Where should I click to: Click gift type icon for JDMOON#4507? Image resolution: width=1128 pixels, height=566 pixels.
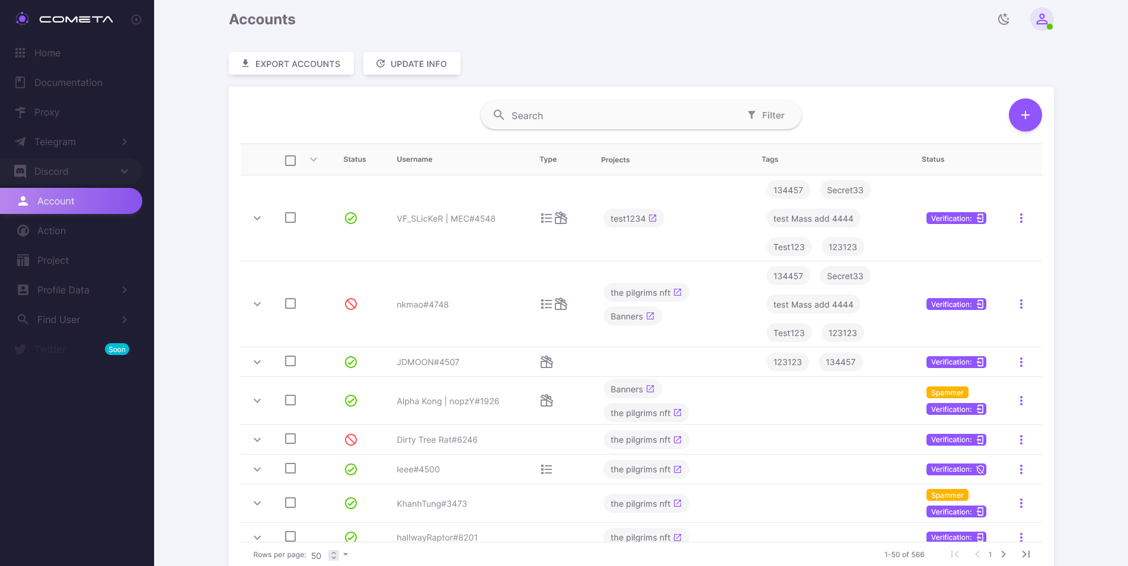[x=547, y=362]
